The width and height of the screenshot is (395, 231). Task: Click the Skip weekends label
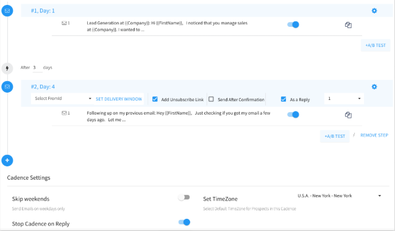coord(30,199)
